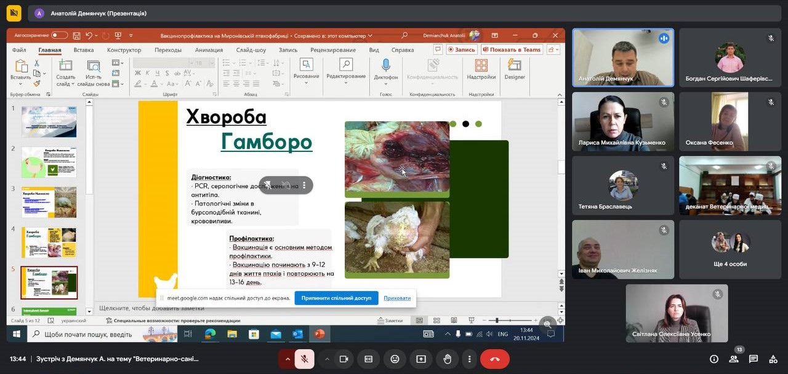This screenshot has width=788, height=374.
Task: Open the Файл menu
Action: click(x=19, y=50)
